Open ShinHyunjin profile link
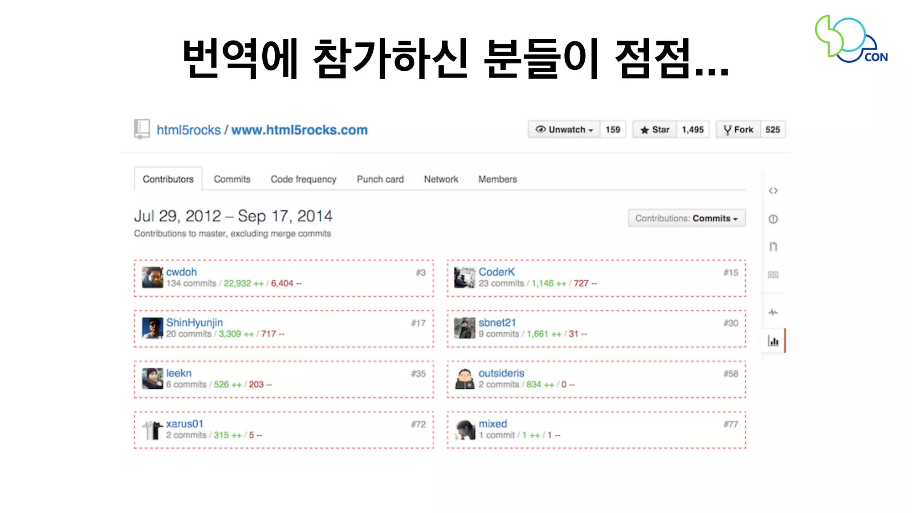The height and width of the screenshot is (513, 912). [194, 323]
